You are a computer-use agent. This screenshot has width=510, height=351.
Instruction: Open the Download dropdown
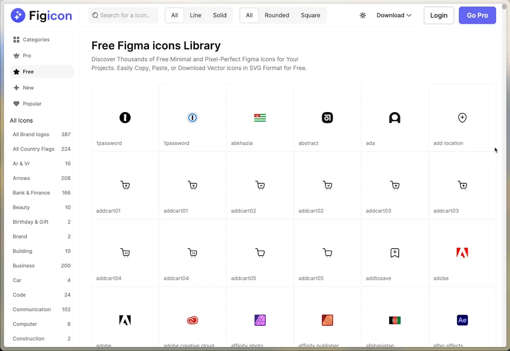(x=393, y=15)
